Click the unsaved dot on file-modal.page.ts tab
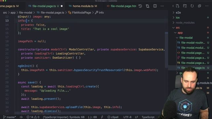This screenshot has width=212, height=119. [62, 6]
